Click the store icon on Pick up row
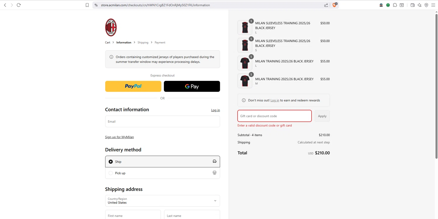This screenshot has width=438, height=219. click(x=214, y=173)
